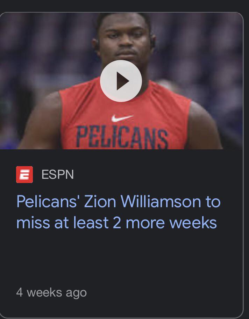Image resolution: width=249 pixels, height=319 pixels.
Task: Click the black play triangle icon
Action: pos(122,81)
